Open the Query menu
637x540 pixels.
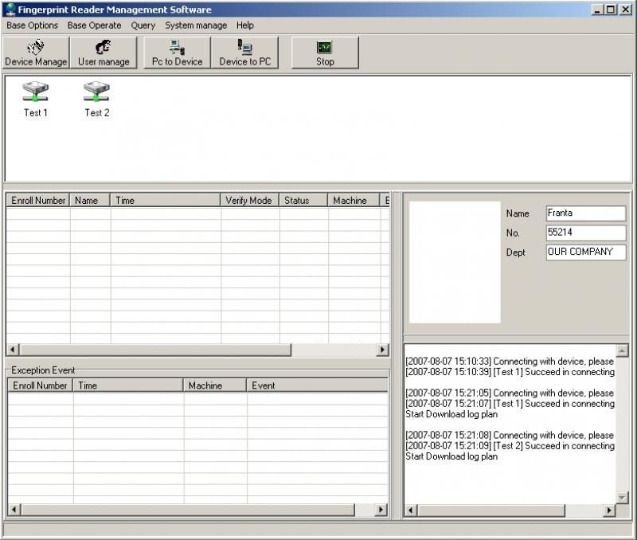click(143, 25)
